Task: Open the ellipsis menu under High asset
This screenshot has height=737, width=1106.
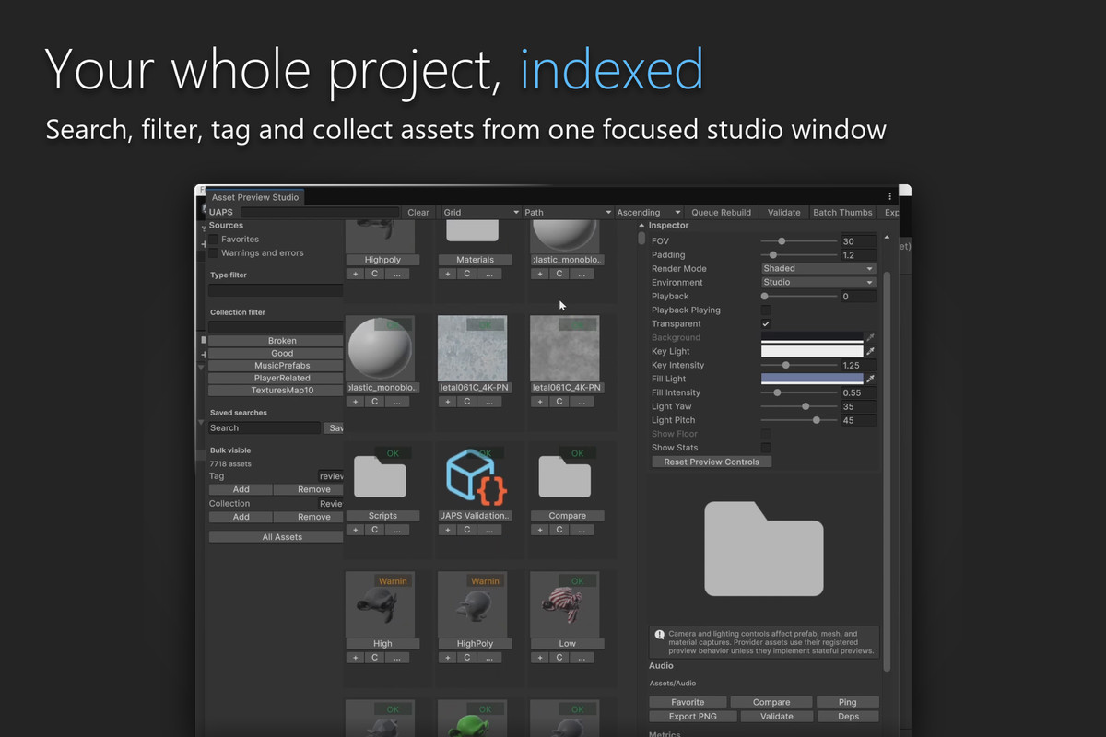Action: (397, 658)
